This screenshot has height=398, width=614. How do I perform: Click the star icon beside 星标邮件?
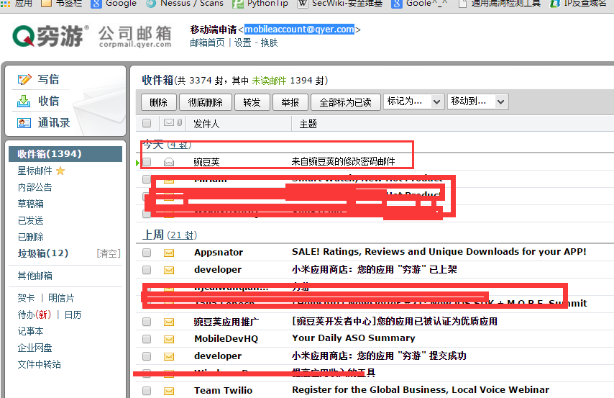[x=60, y=171]
